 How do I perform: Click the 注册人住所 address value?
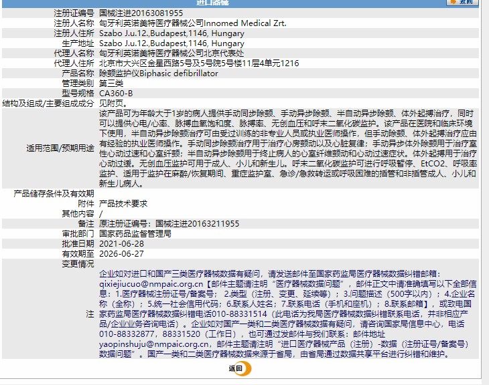(x=171, y=33)
